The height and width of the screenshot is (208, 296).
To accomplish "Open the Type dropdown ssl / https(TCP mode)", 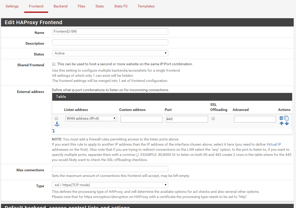I will (x=110, y=185).
